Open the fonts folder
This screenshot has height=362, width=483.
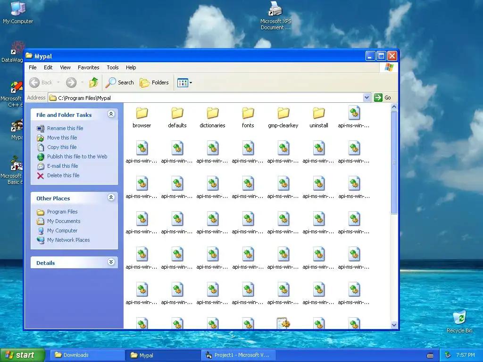point(248,117)
